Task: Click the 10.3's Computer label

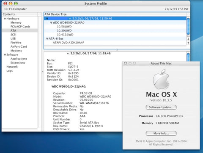Action: tap(15, 9)
